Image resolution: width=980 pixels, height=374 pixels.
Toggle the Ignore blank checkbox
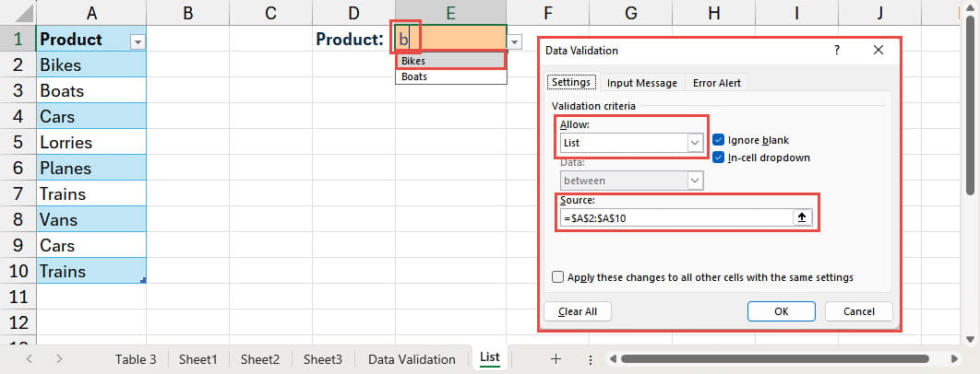[x=720, y=140]
